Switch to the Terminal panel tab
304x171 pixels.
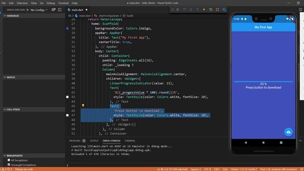[x=130, y=141]
